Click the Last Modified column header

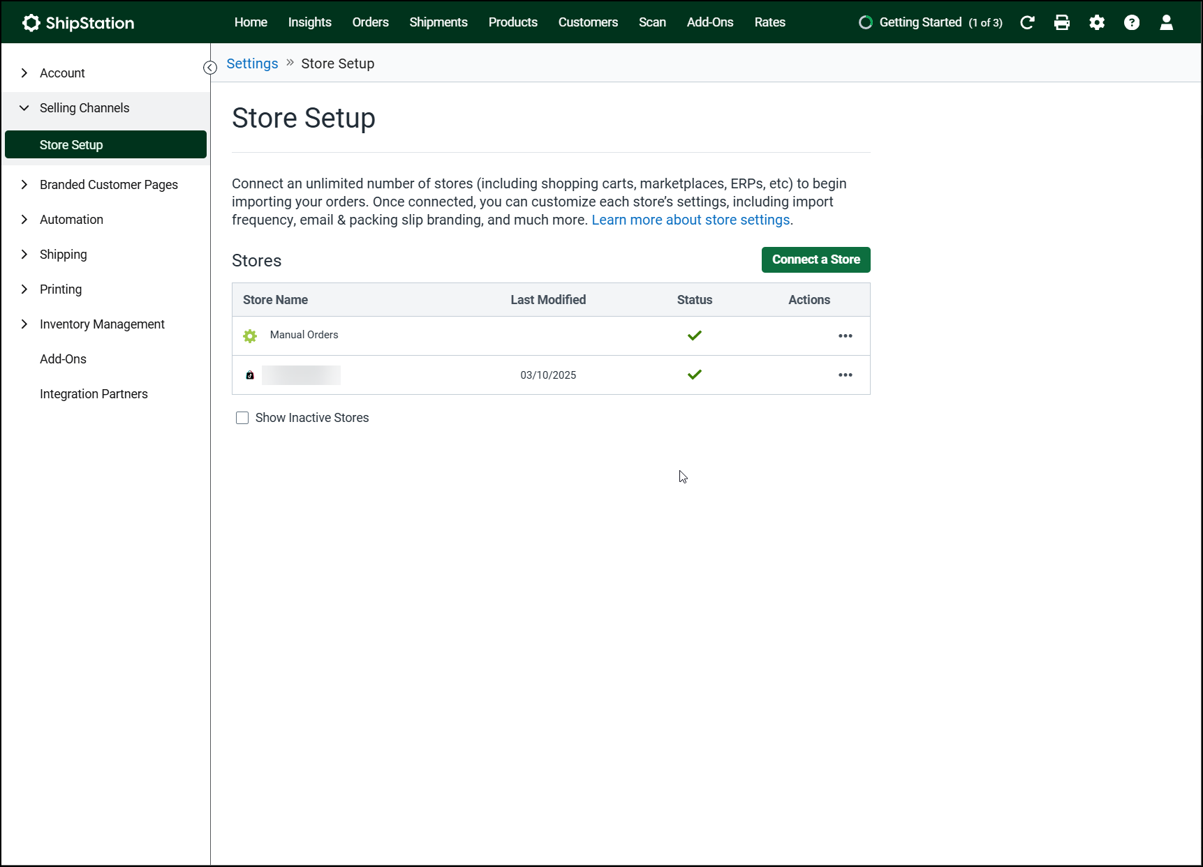point(548,300)
